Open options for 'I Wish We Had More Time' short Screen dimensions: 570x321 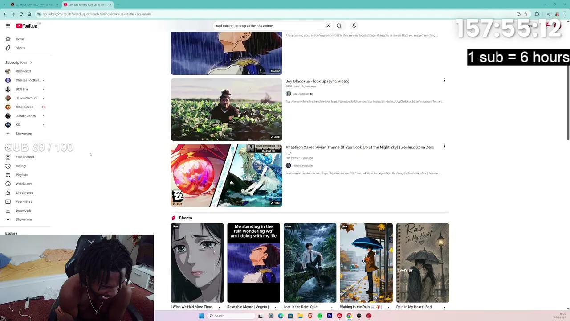pyautogui.click(x=219, y=309)
